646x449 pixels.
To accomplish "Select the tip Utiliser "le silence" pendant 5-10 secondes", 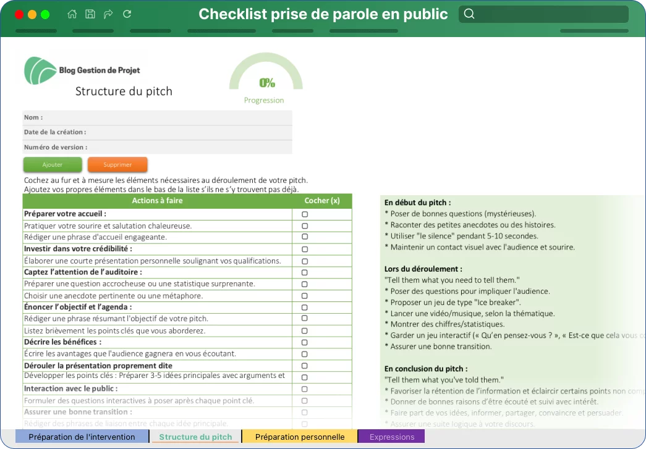I will pos(461,236).
